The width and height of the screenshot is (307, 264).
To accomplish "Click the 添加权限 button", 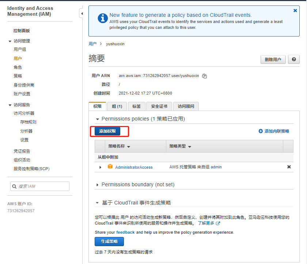I will [107, 131].
